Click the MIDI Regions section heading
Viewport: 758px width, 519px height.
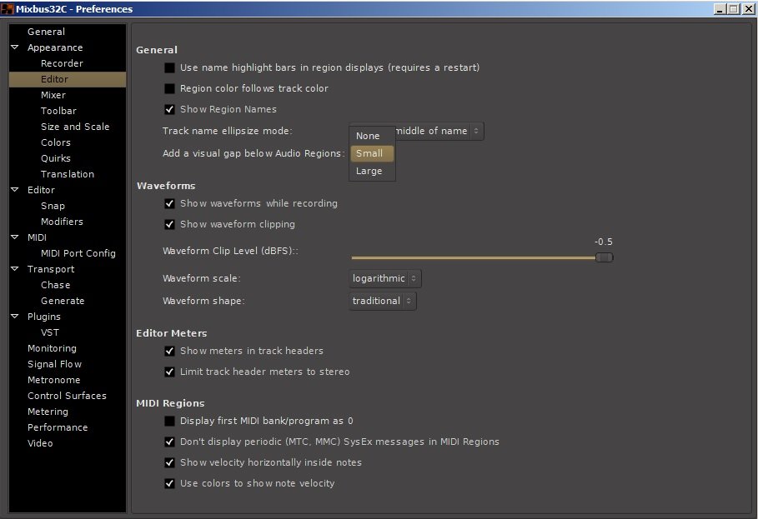tap(170, 403)
